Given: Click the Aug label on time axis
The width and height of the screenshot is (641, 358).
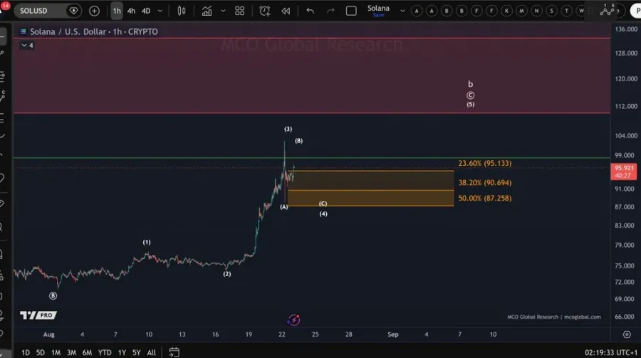Looking at the screenshot, I should click(x=49, y=335).
